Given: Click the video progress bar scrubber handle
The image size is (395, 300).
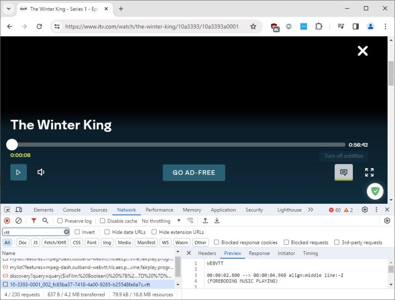Looking at the screenshot, I should tap(12, 145).
